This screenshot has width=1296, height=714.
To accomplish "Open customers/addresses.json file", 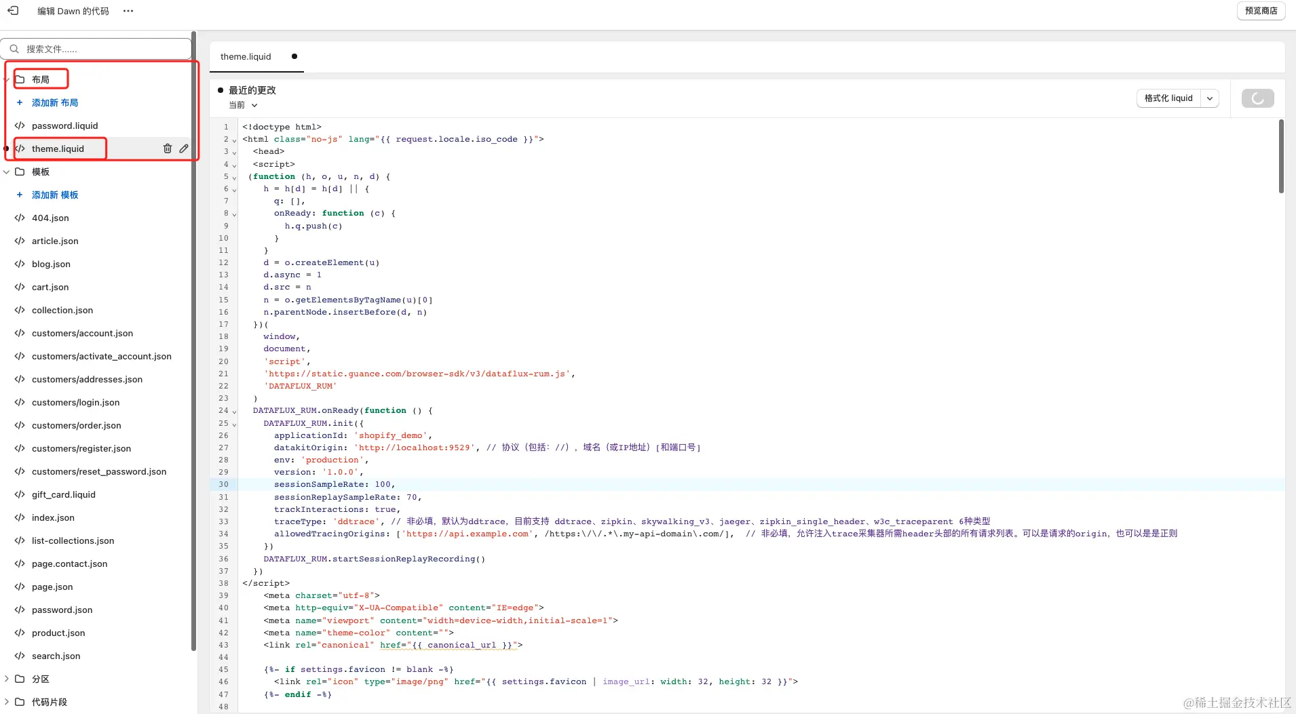I will [87, 380].
